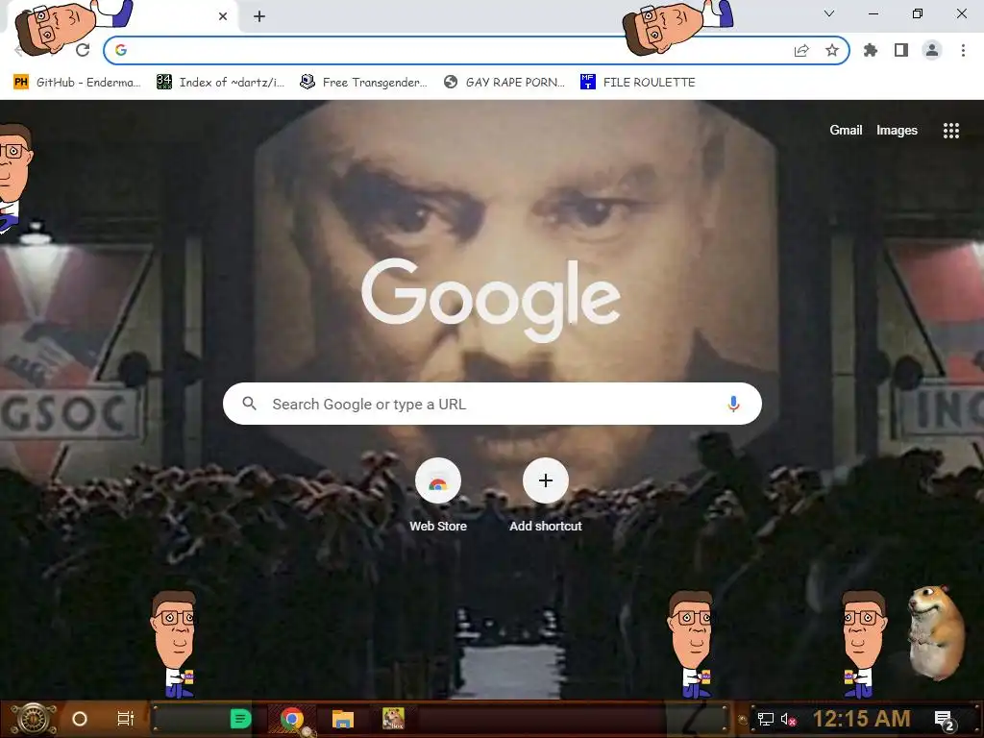Open a new Chrome tab

(259, 16)
